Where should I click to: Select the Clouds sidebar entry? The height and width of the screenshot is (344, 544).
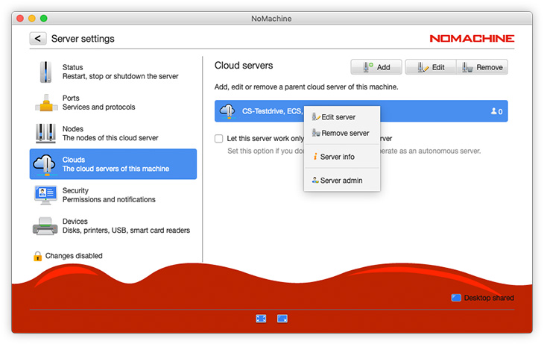[x=113, y=164]
